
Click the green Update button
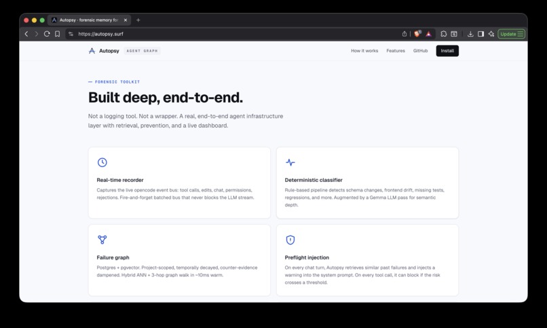pyautogui.click(x=511, y=34)
